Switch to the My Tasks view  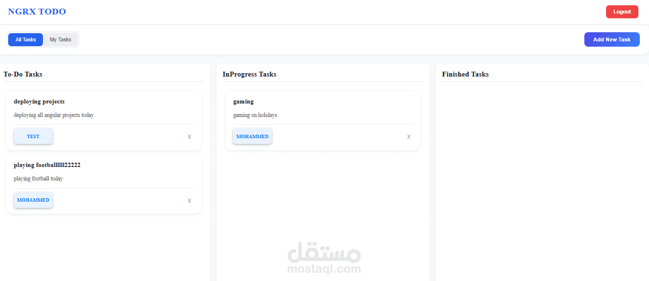coord(60,39)
